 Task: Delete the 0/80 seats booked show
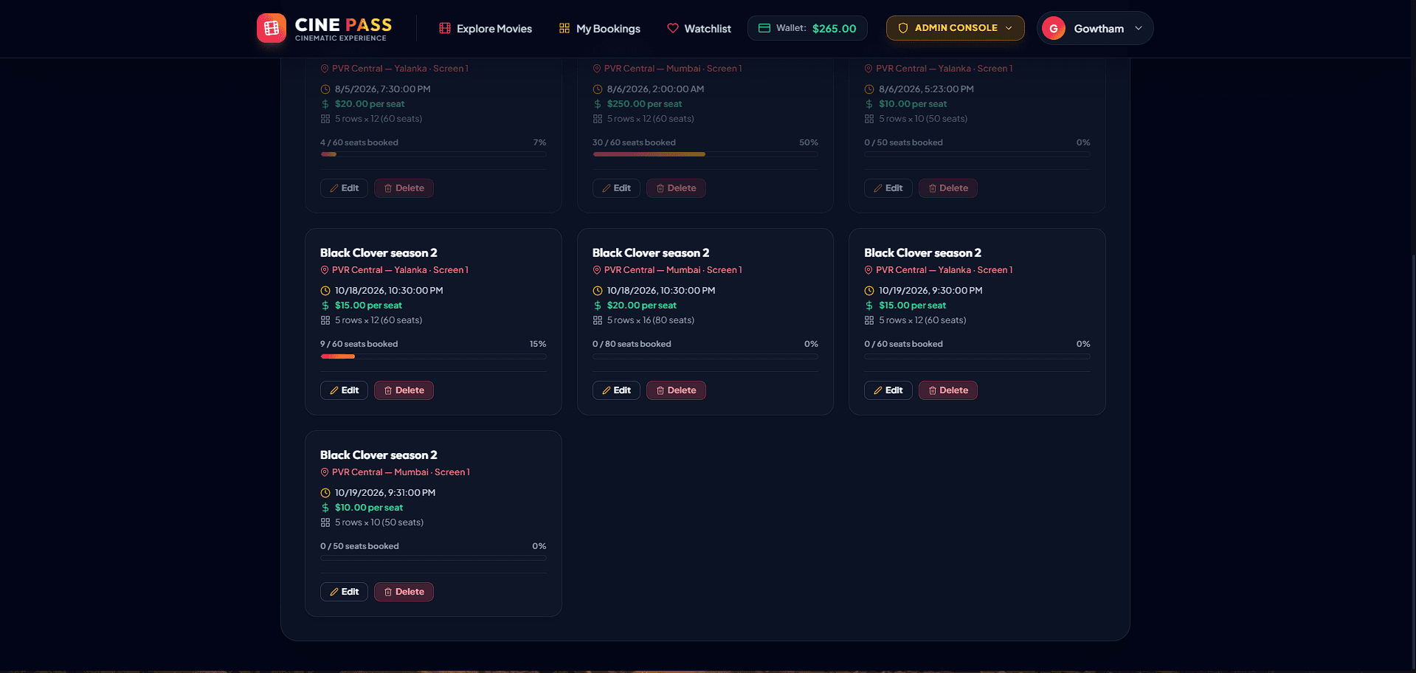coord(676,390)
